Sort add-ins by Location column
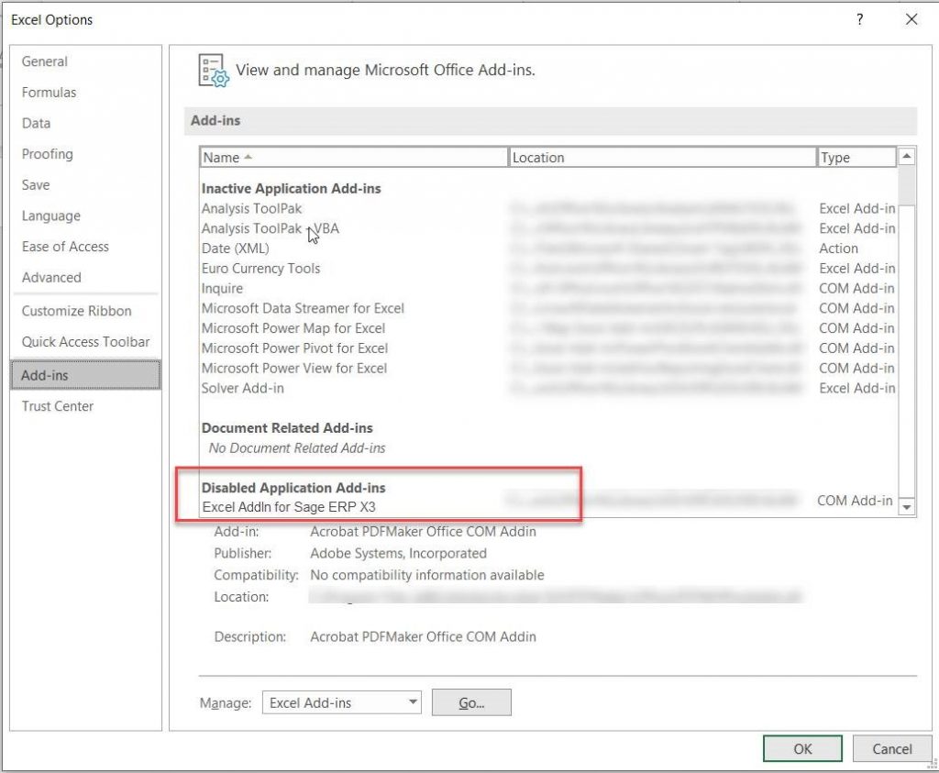This screenshot has height=773, width=939. [662, 158]
